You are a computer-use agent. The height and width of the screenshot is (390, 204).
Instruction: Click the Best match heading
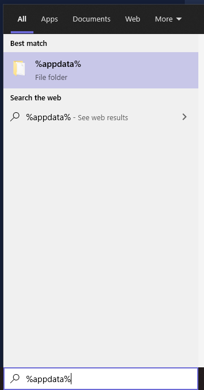point(28,44)
